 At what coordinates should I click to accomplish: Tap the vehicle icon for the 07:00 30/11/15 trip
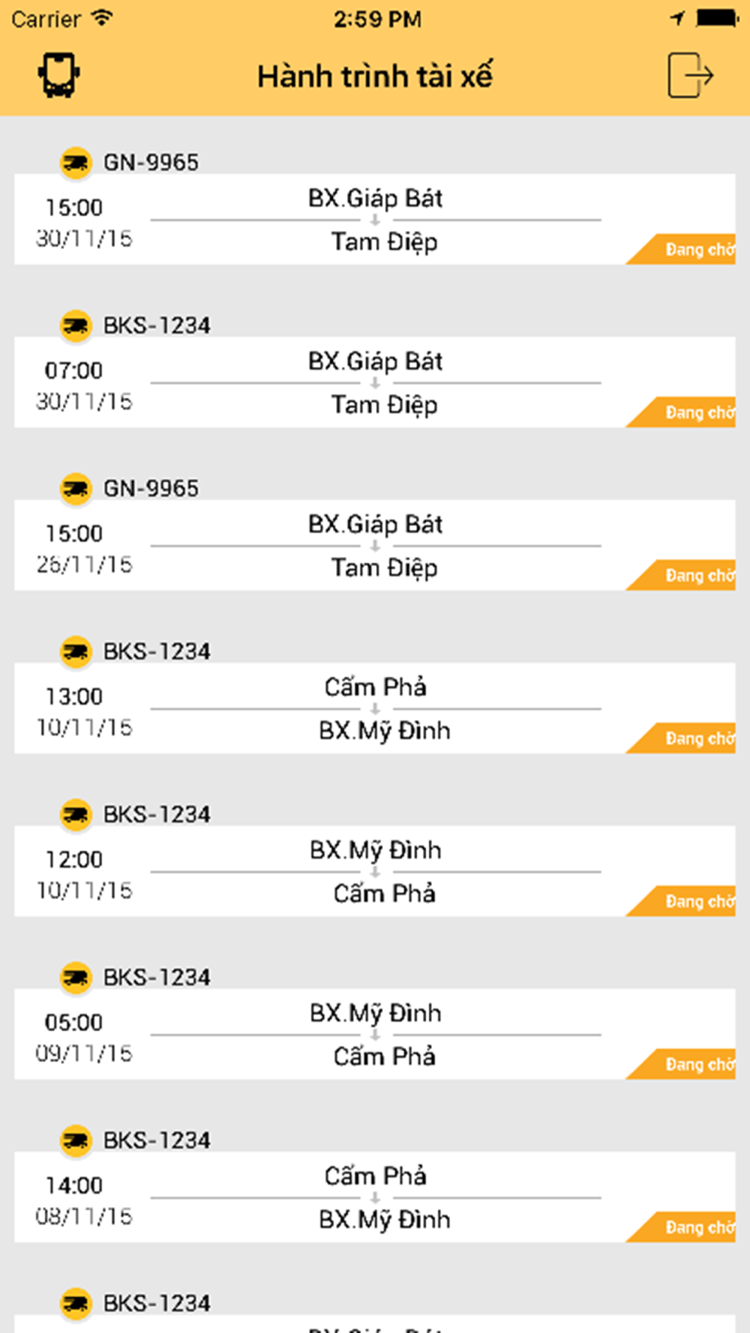point(75,325)
